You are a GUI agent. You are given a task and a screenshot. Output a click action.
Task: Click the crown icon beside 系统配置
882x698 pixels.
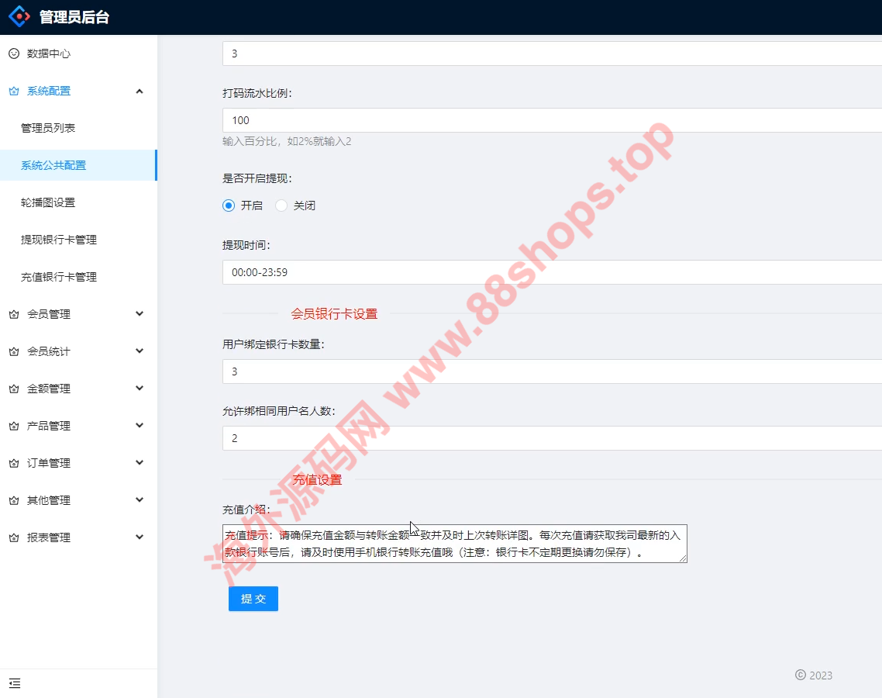(13, 91)
